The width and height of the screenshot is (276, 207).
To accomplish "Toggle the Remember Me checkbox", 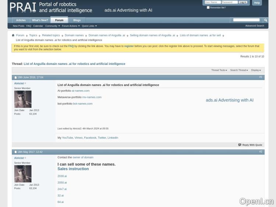I will 208,7.
